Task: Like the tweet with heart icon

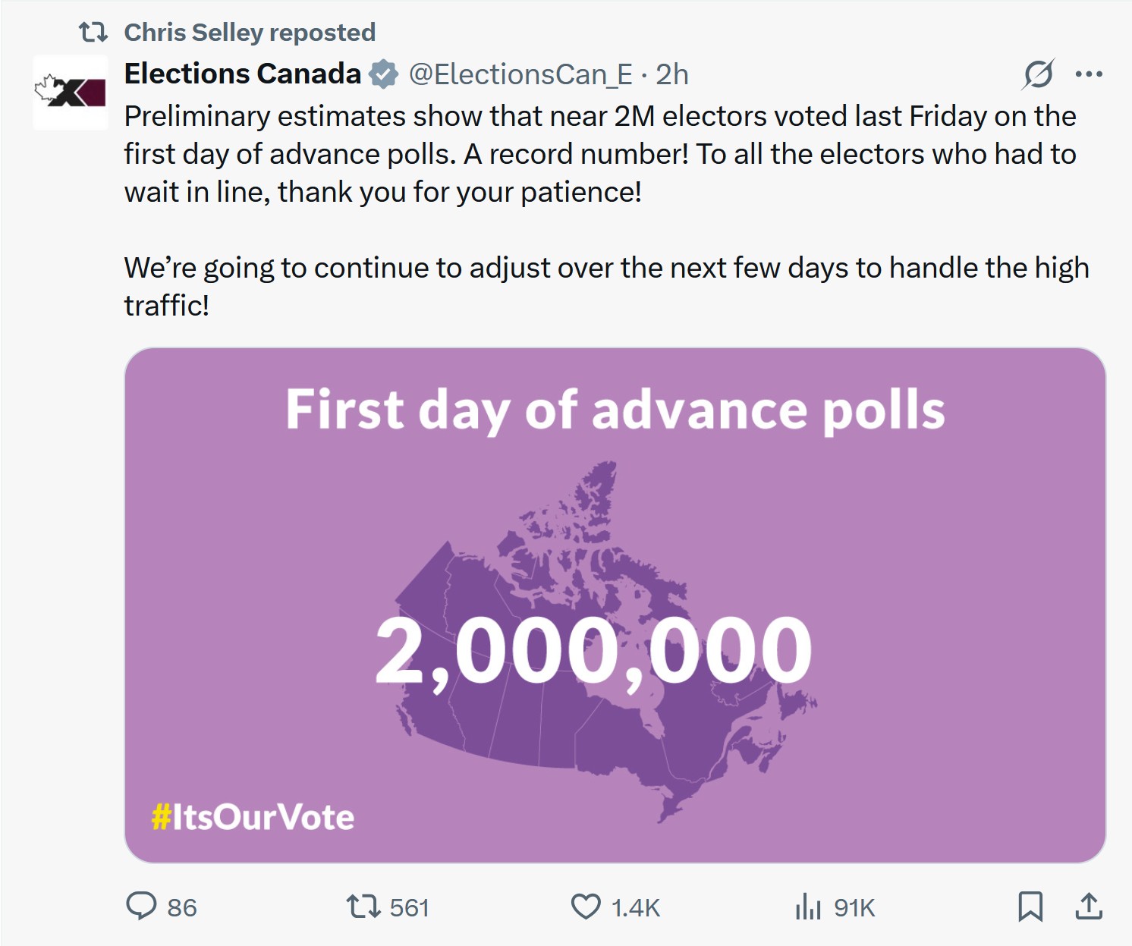Action: (586, 907)
